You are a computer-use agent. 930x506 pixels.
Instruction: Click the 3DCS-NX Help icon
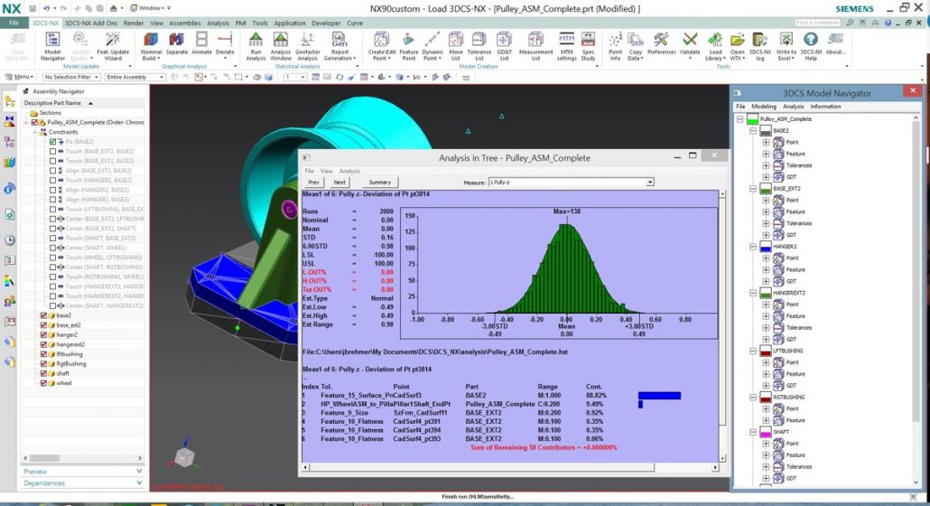[x=810, y=43]
